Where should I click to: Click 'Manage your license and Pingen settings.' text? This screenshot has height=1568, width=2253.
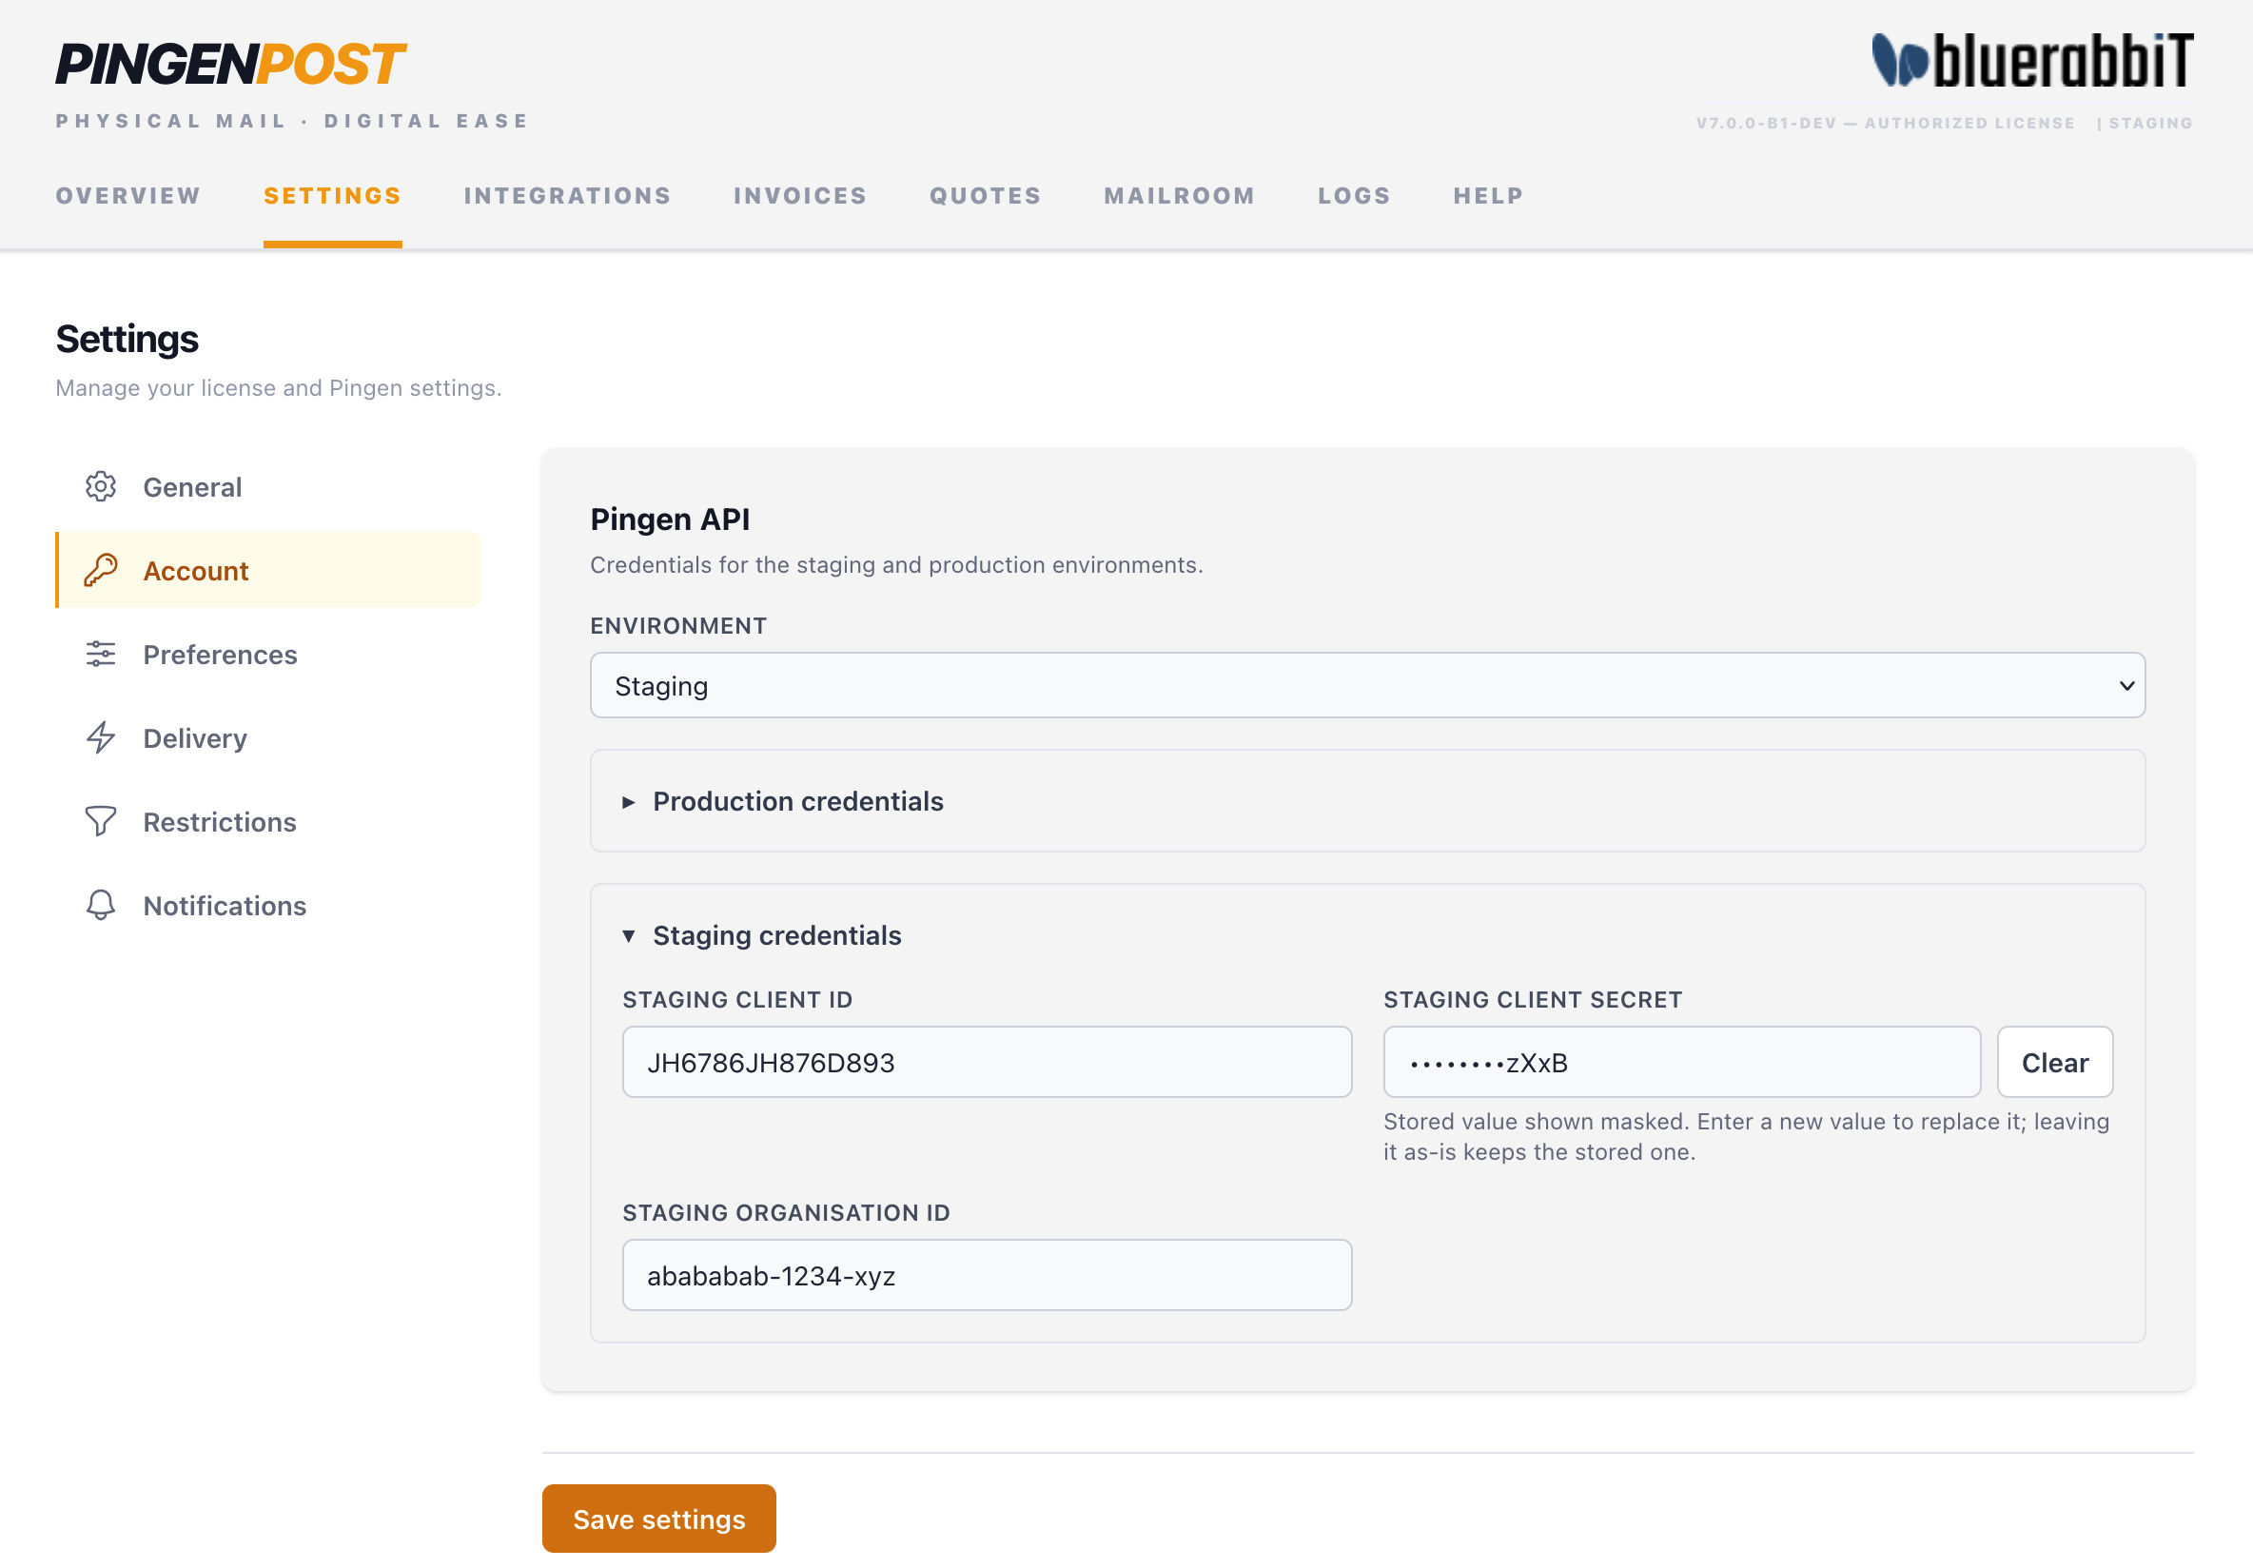coord(279,387)
